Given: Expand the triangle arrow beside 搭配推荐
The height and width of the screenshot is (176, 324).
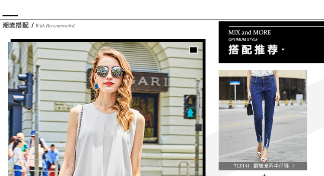Looking at the screenshot, I should (x=283, y=50).
